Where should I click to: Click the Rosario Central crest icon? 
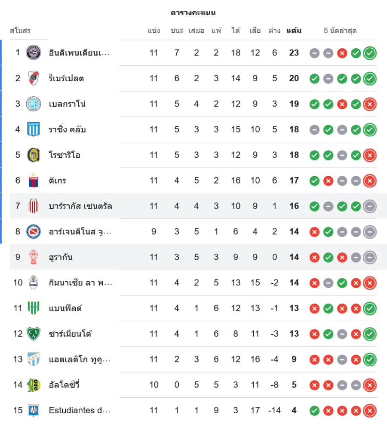33,155
